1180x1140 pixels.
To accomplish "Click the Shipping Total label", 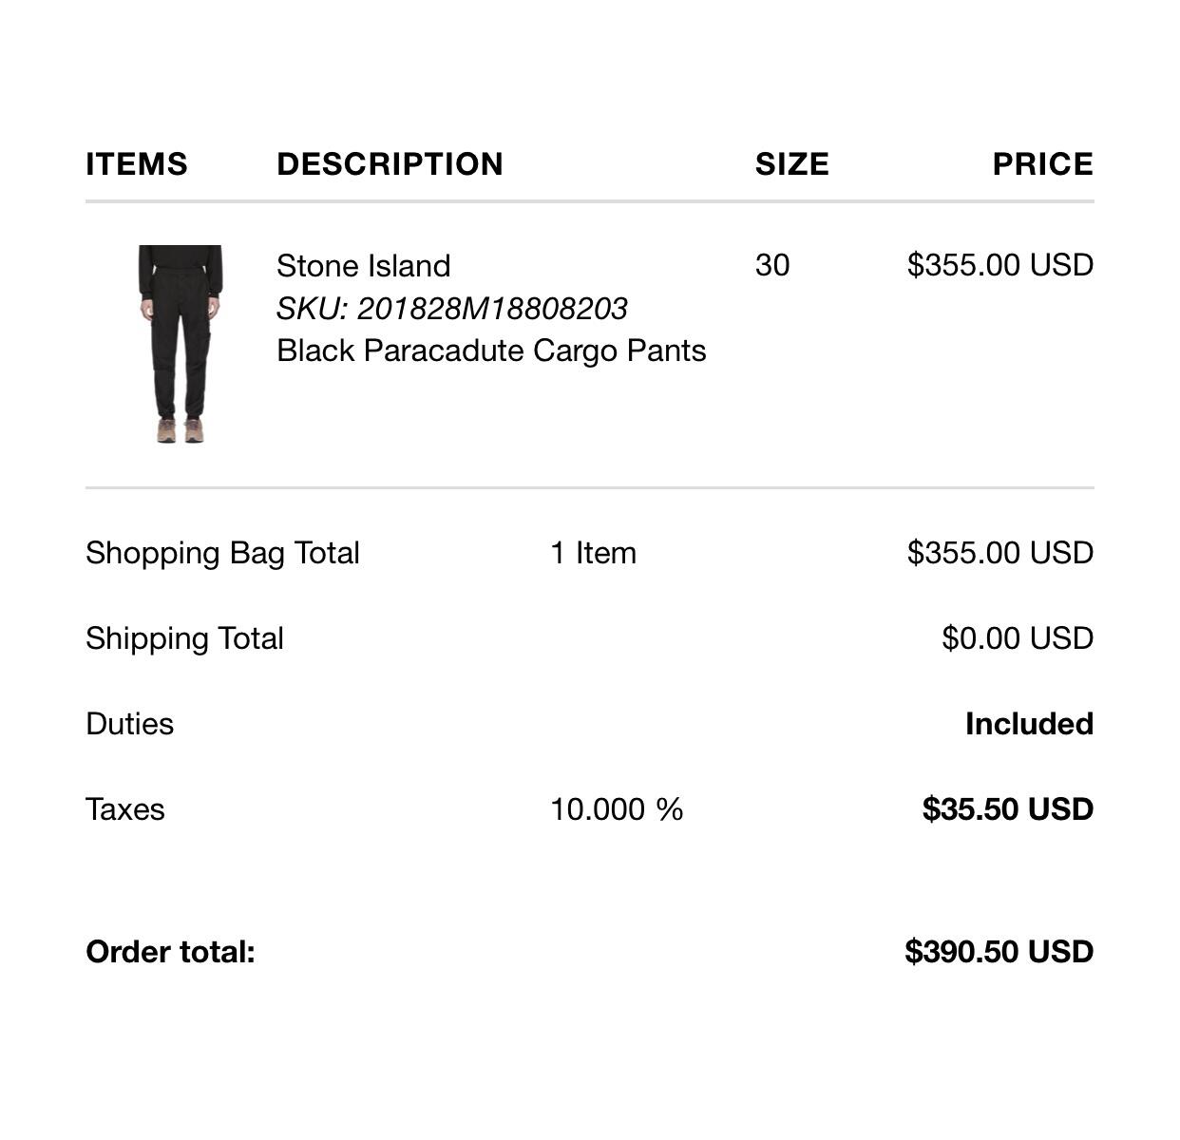I will (184, 638).
